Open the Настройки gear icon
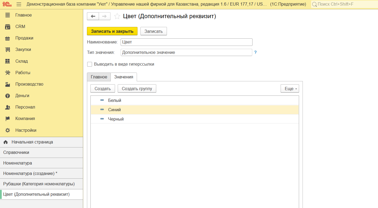 coord(7,130)
